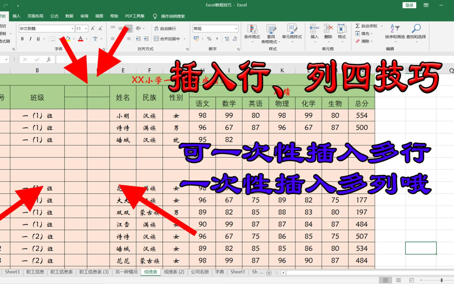Select align left icon
Screen dimensions: 454x284
click(113, 39)
